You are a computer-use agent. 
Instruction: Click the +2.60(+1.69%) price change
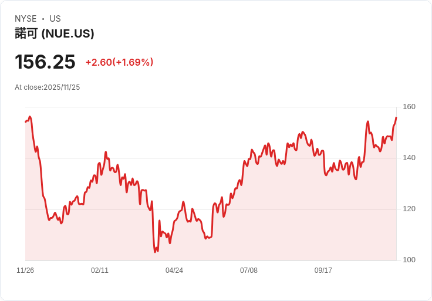point(119,62)
